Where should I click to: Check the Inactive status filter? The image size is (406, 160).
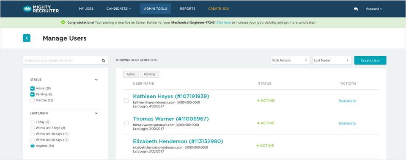tap(33, 100)
